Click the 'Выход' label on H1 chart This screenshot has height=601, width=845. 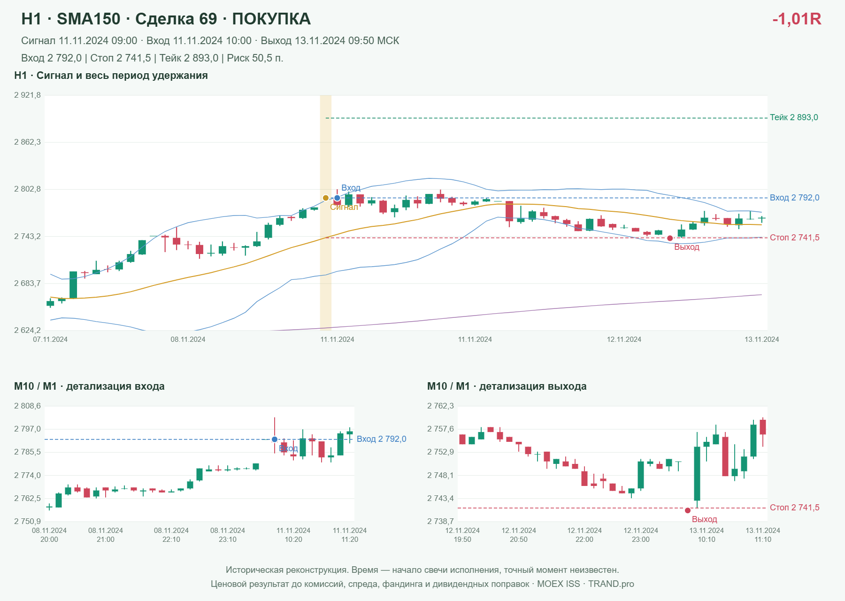[687, 247]
